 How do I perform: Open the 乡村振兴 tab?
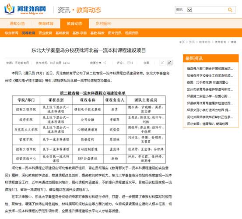click(x=103, y=24)
